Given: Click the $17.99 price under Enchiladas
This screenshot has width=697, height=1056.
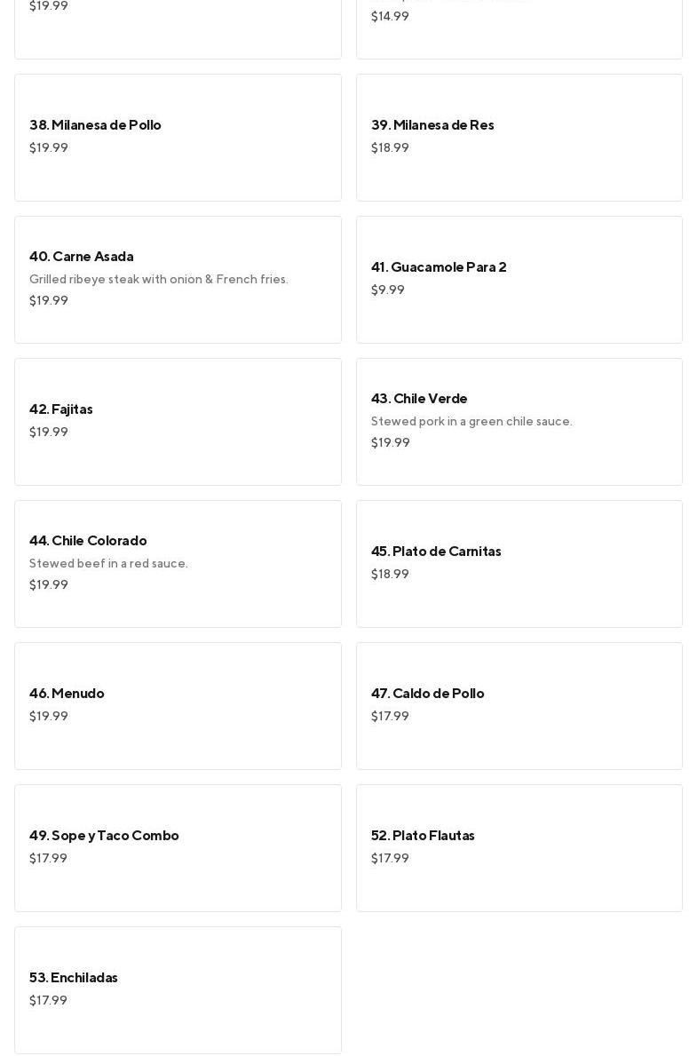Looking at the screenshot, I should [x=48, y=1001].
